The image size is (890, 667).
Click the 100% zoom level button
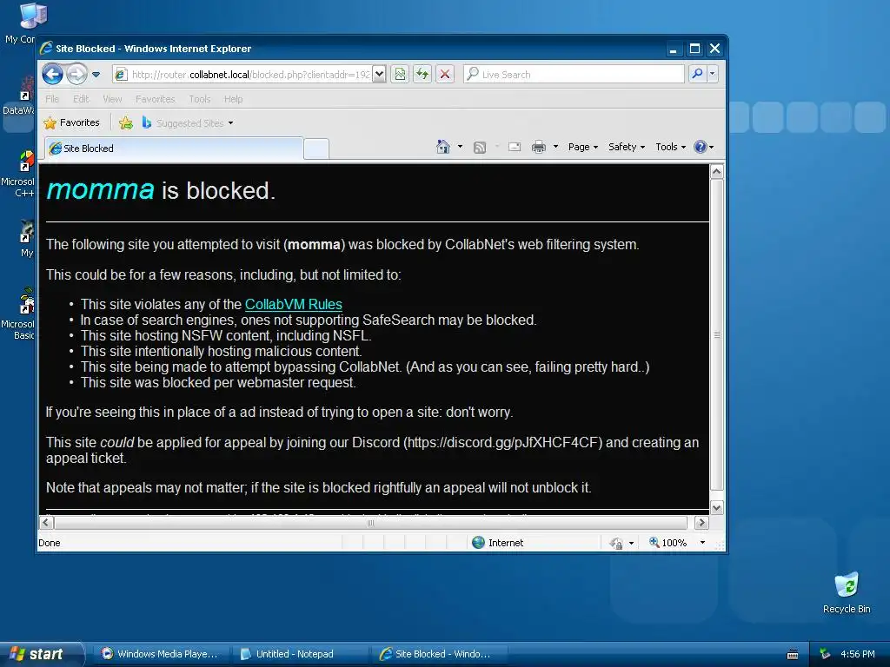tap(668, 543)
